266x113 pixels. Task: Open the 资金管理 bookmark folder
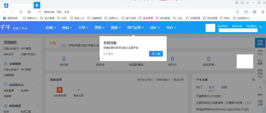pyautogui.click(x=146, y=18)
